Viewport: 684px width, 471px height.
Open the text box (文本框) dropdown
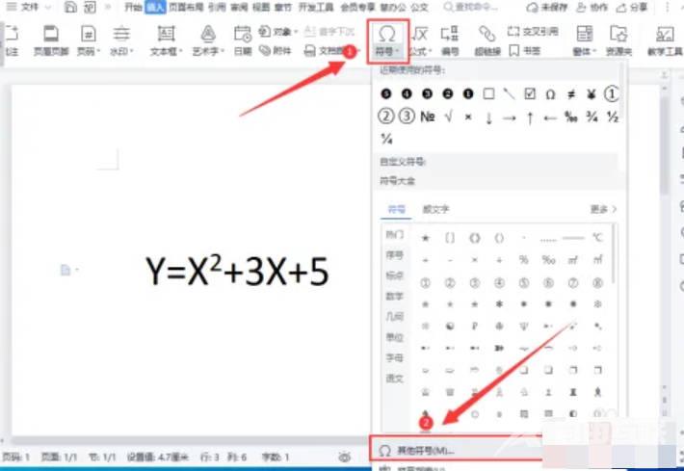tap(167, 40)
